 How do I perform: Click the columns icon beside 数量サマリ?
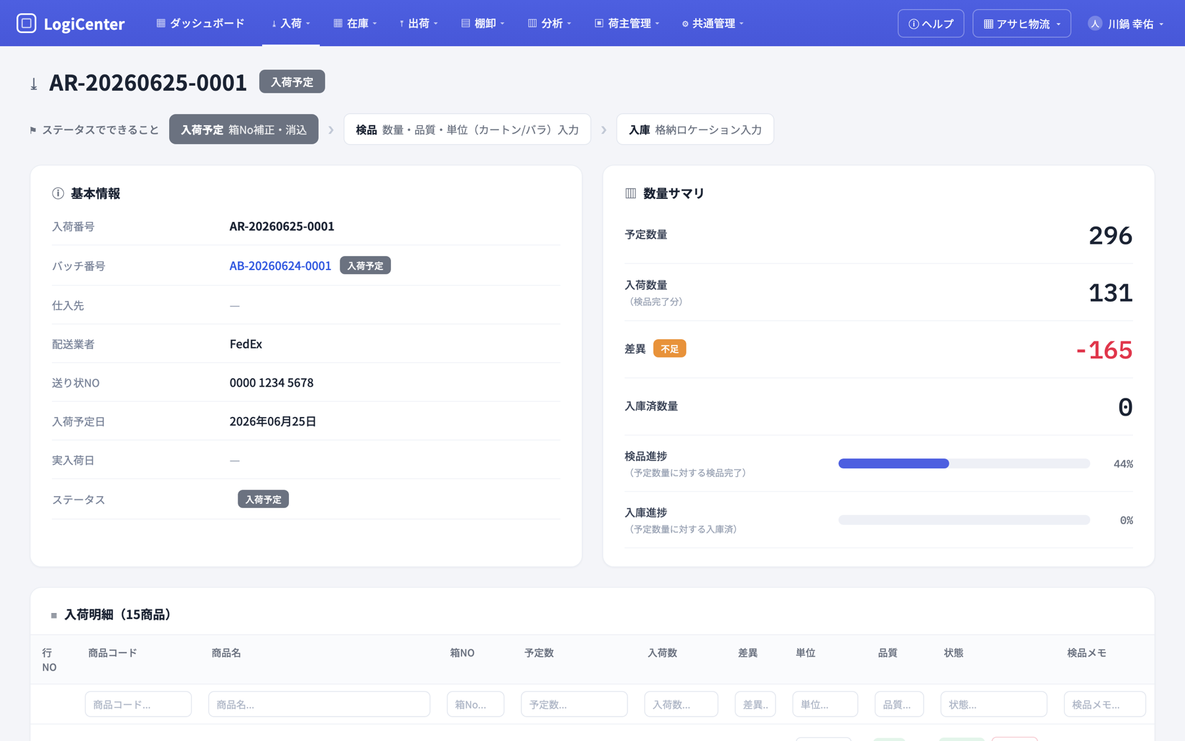(x=631, y=193)
